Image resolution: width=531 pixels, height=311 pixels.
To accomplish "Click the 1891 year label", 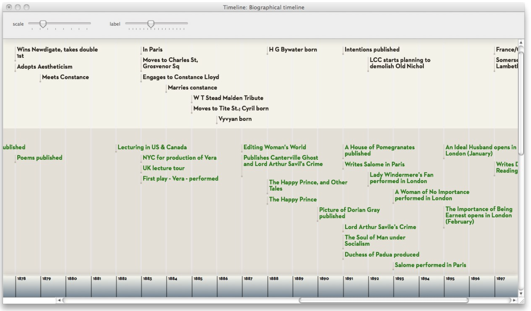I will coord(349,279).
